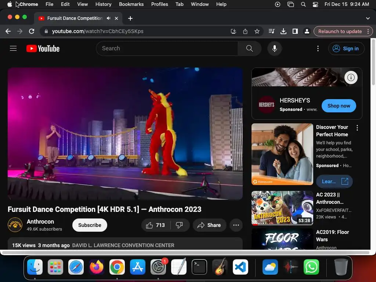Image resolution: width=376 pixels, height=282 pixels.
Task: Open YouTube settings three-dot menu
Action: (x=318, y=48)
